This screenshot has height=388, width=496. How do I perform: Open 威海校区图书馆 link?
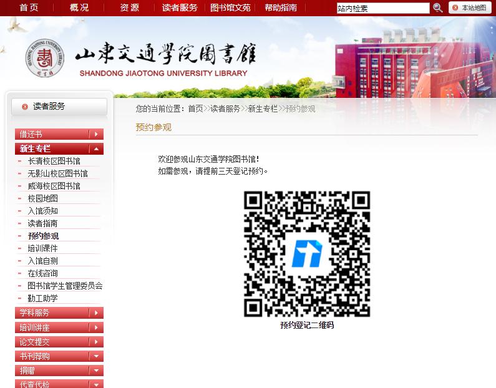54,186
